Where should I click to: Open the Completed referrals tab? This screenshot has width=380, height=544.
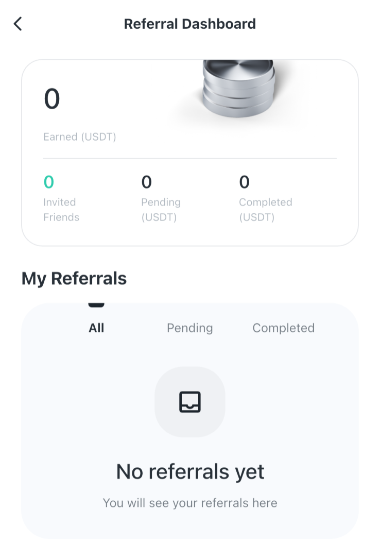(x=284, y=328)
